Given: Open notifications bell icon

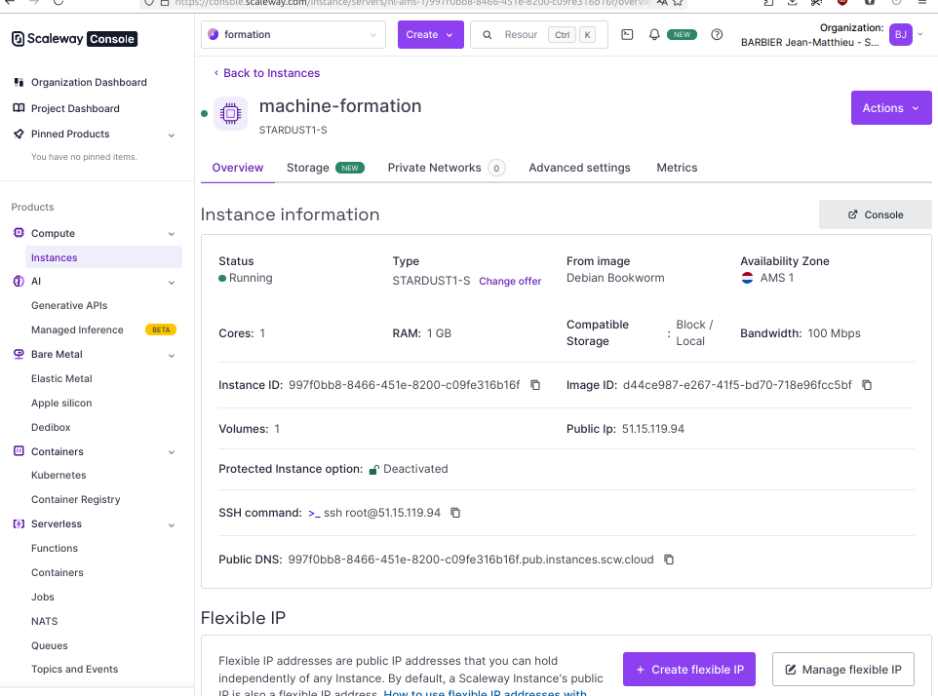Looking at the screenshot, I should (654, 35).
